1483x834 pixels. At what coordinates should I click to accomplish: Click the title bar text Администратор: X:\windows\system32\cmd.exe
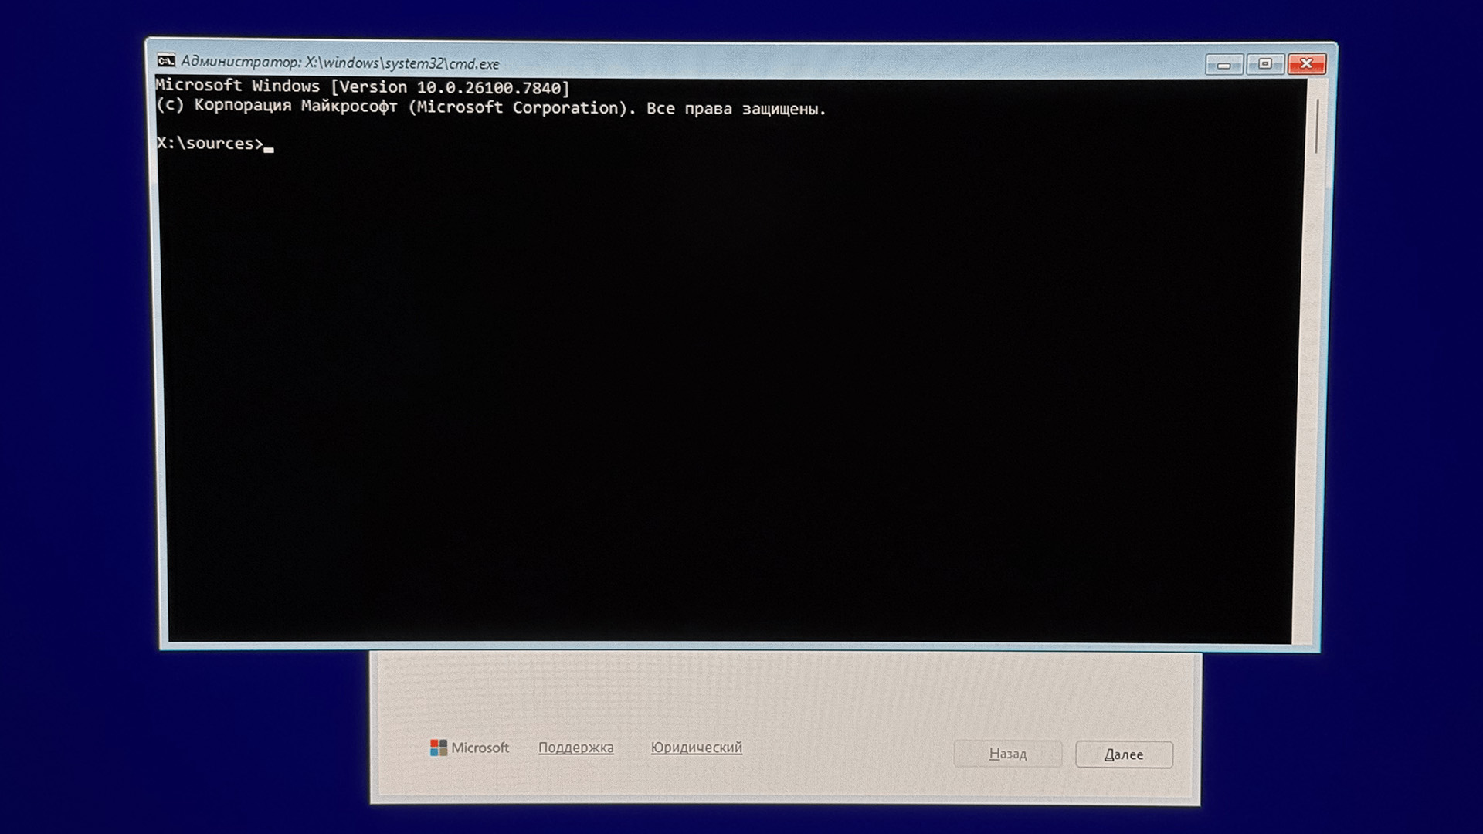tap(340, 63)
